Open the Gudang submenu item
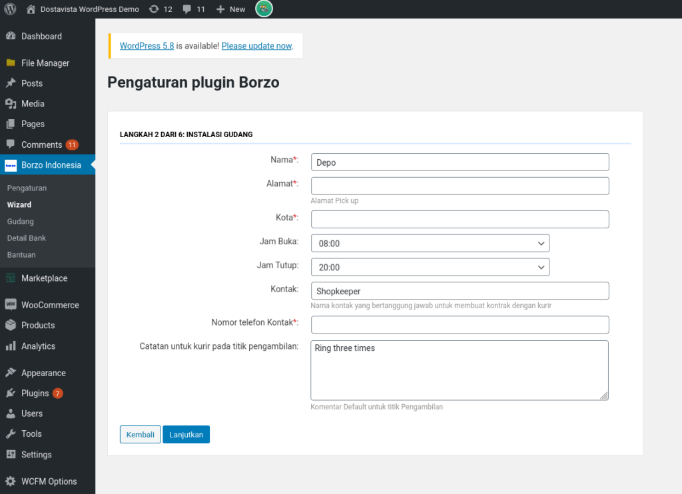Viewport: 682px width, 494px height. point(21,221)
